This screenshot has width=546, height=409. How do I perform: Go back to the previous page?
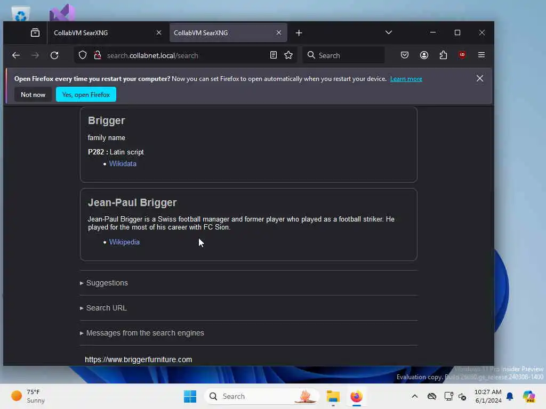pos(16,55)
